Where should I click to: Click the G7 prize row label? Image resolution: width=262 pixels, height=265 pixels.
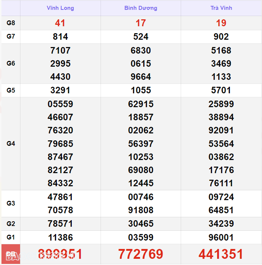[x=11, y=36]
